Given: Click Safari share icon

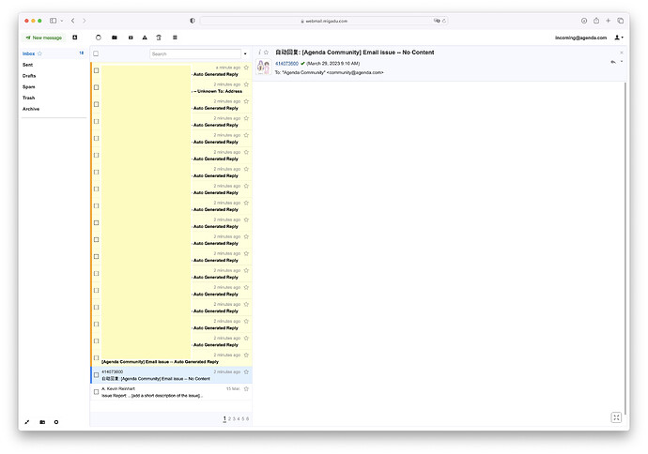Looking at the screenshot, I should 596,21.
